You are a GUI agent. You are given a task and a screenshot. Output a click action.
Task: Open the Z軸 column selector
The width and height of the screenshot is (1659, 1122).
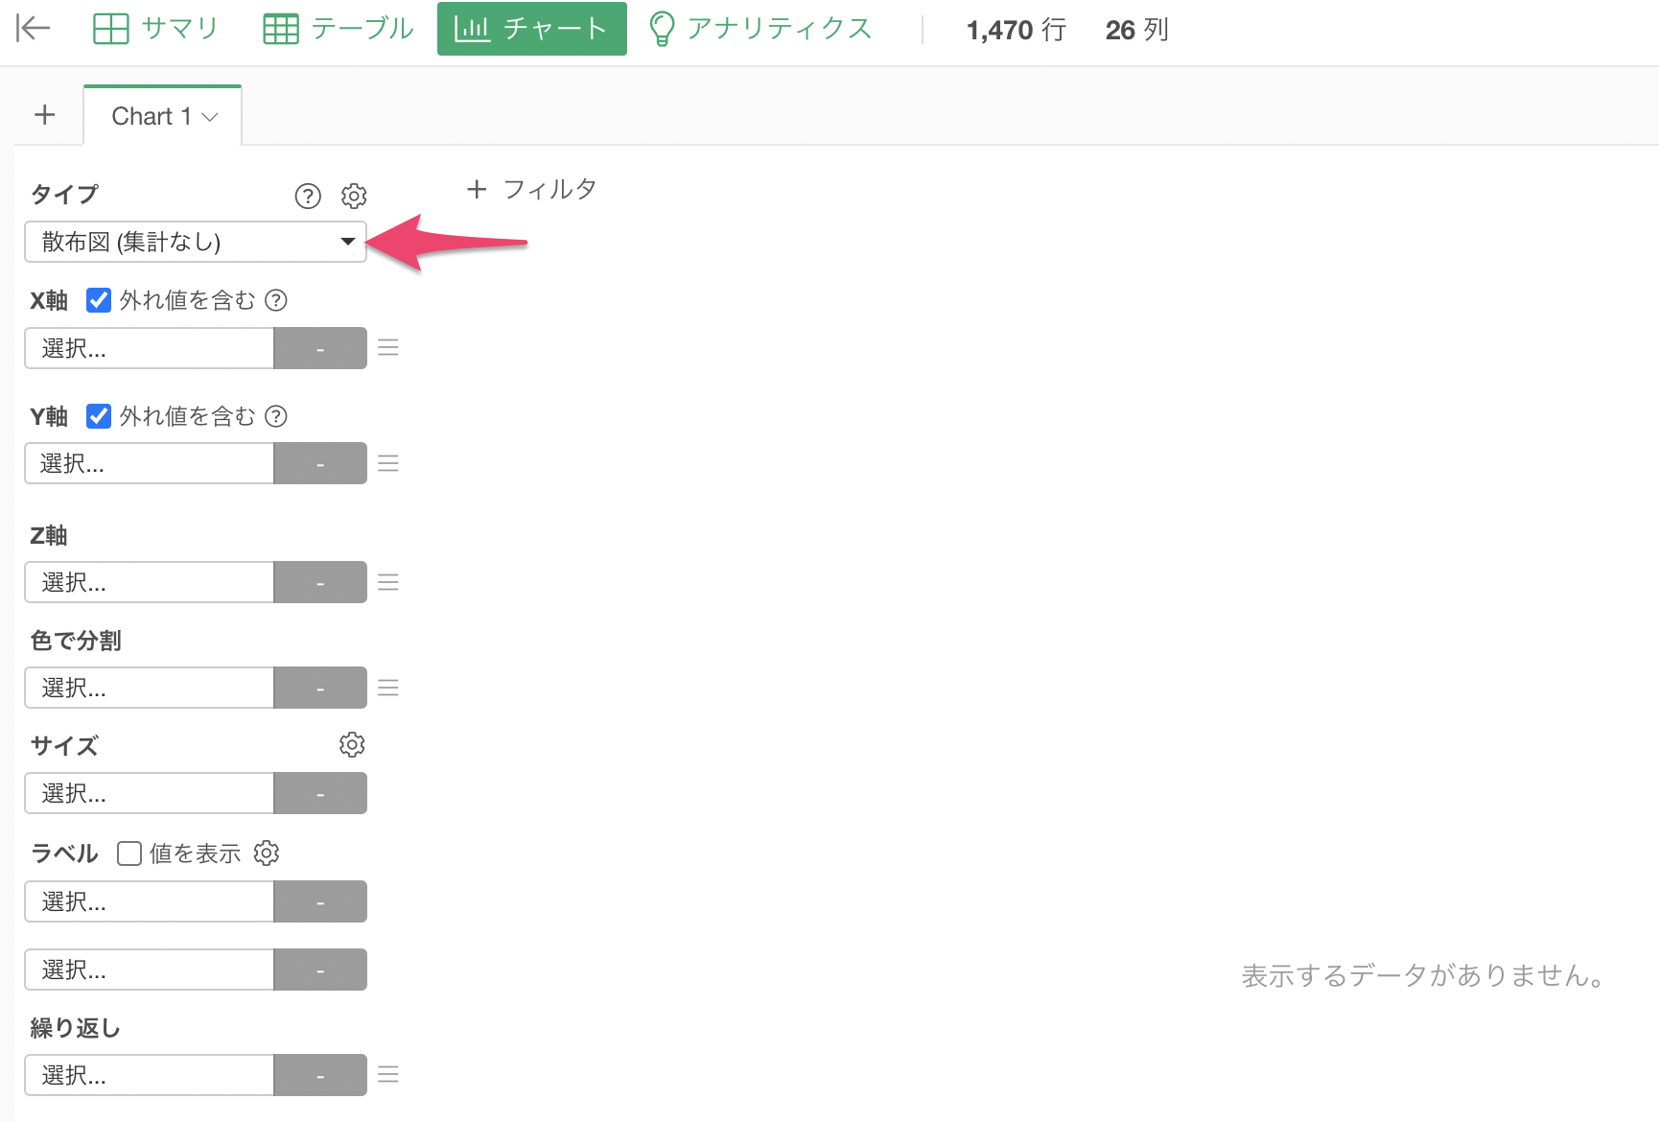[150, 582]
